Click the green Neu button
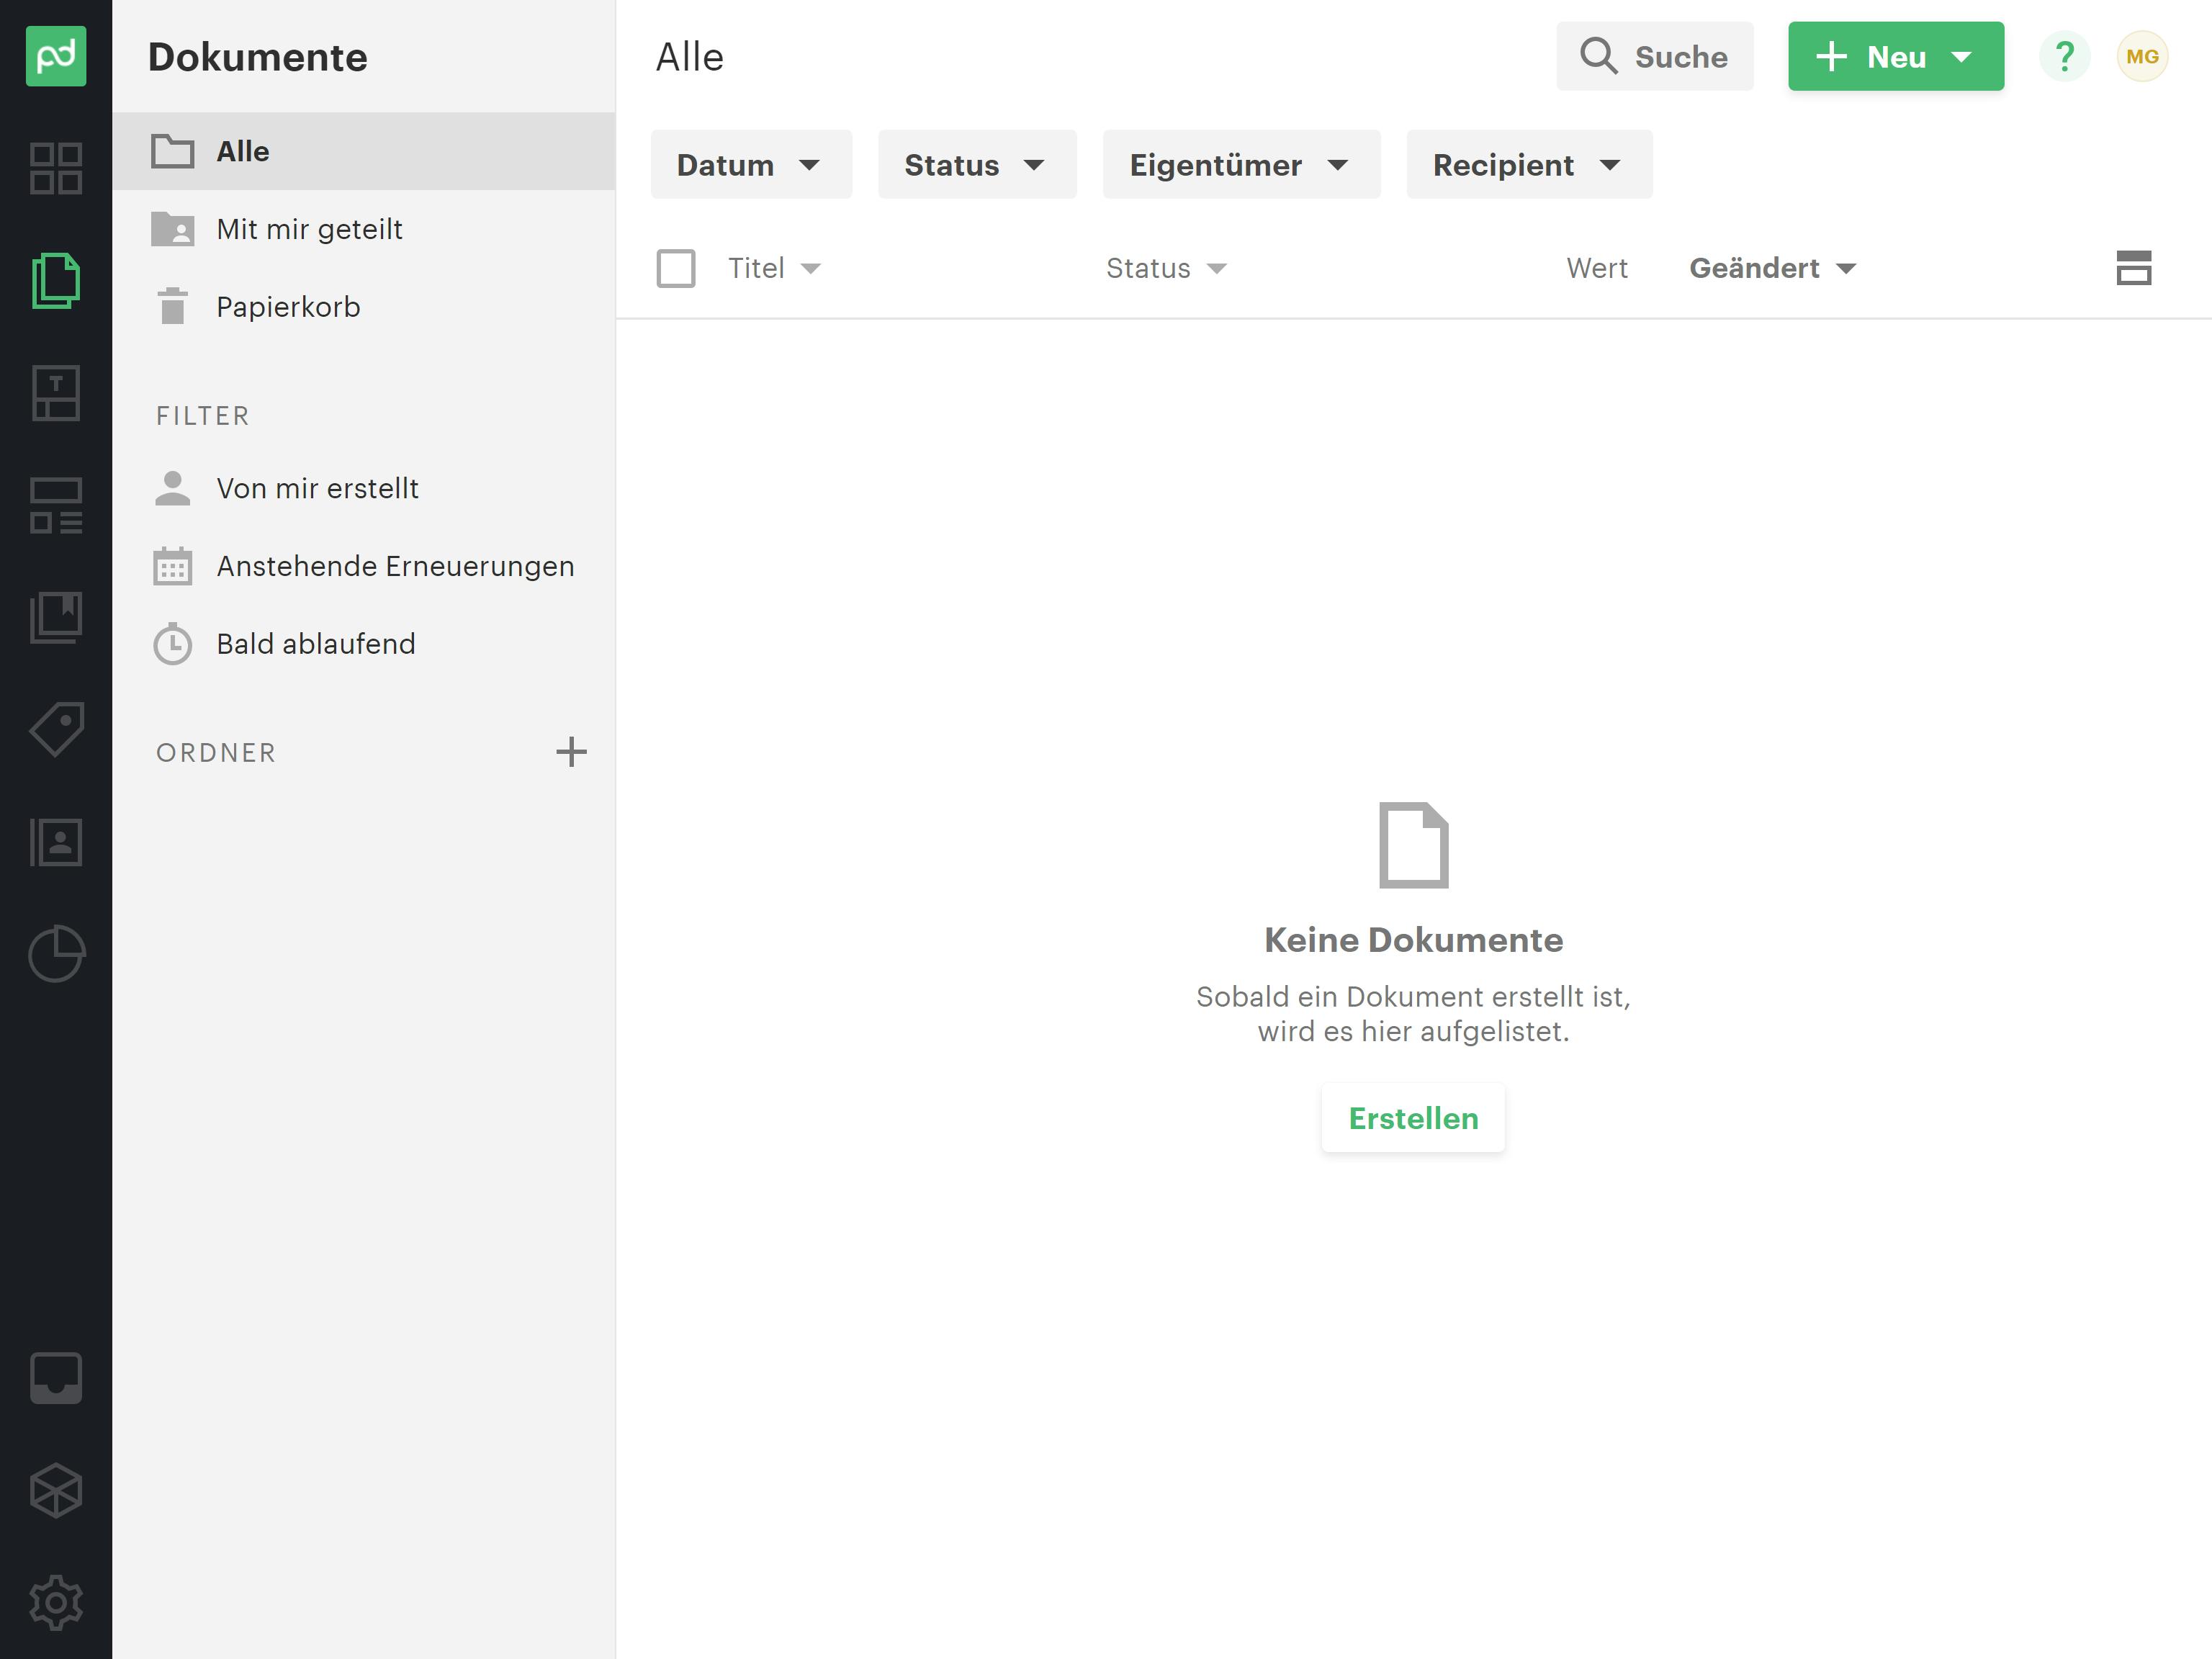Viewport: 2212px width, 1659px height. [1894, 57]
